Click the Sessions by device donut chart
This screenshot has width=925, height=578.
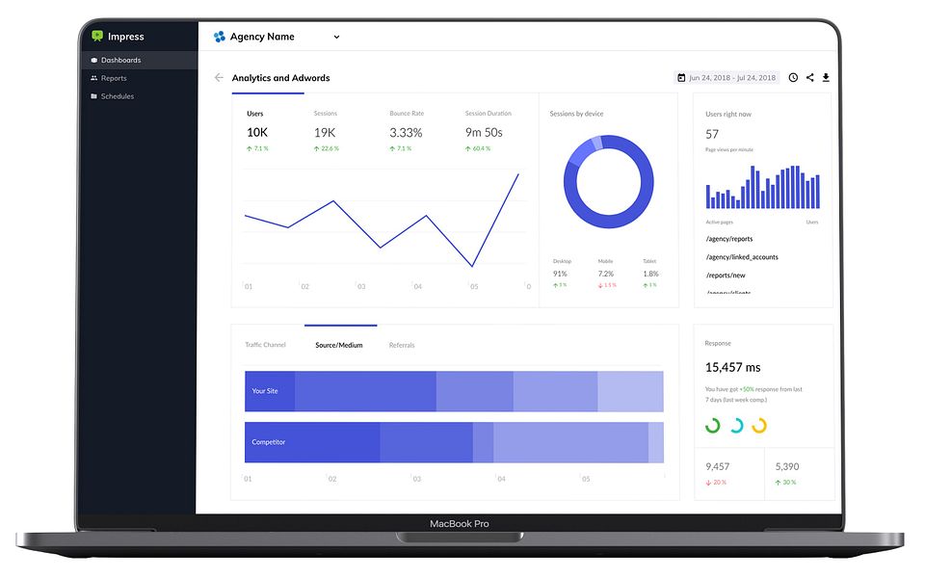coord(608,182)
